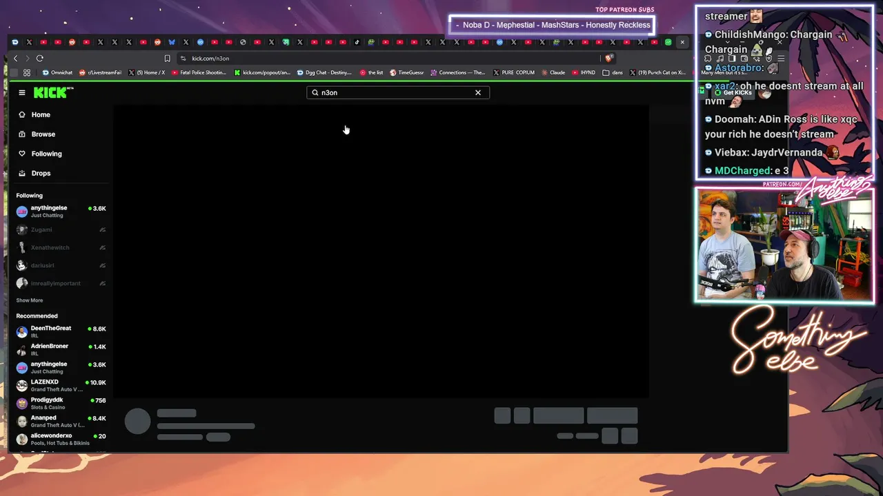Switch to the TikTok browser tab
Screen dimensions: 883x496
tap(357, 42)
